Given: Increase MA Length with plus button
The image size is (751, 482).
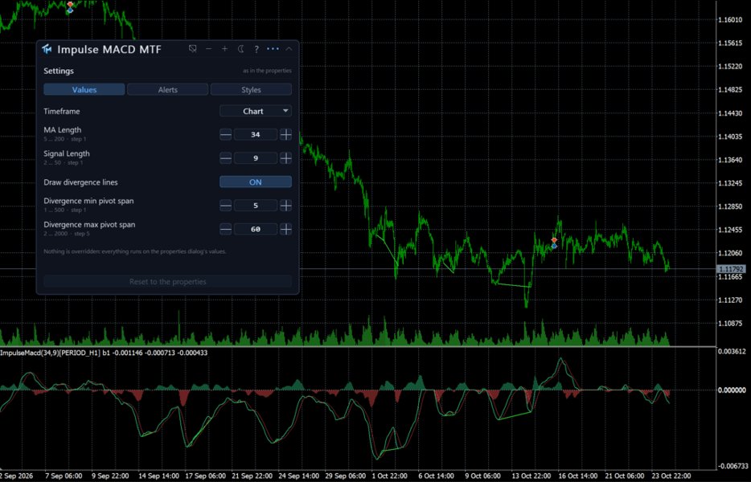Looking at the screenshot, I should 286,134.
